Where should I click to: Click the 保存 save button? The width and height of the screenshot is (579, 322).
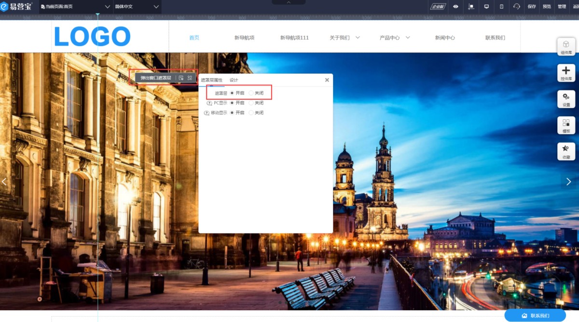532,7
